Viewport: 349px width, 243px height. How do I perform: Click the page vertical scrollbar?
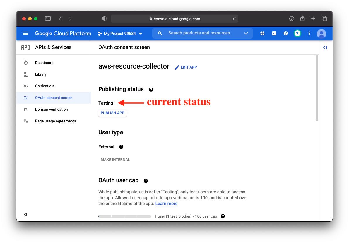tap(317, 88)
